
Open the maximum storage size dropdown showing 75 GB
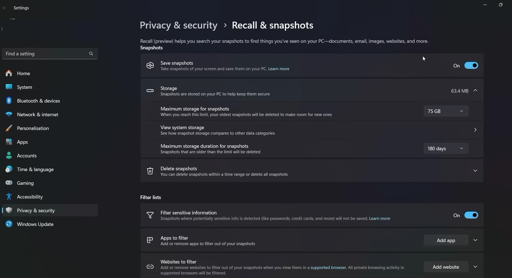[446, 111]
